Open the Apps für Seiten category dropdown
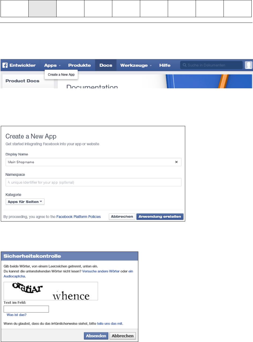The image size is (253, 342). pos(25,202)
